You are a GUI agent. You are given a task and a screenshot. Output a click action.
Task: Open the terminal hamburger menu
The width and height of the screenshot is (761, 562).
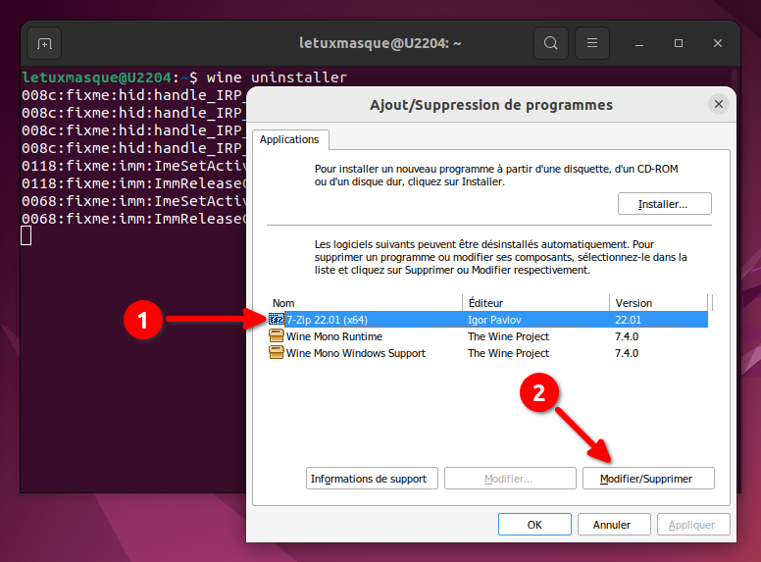592,43
